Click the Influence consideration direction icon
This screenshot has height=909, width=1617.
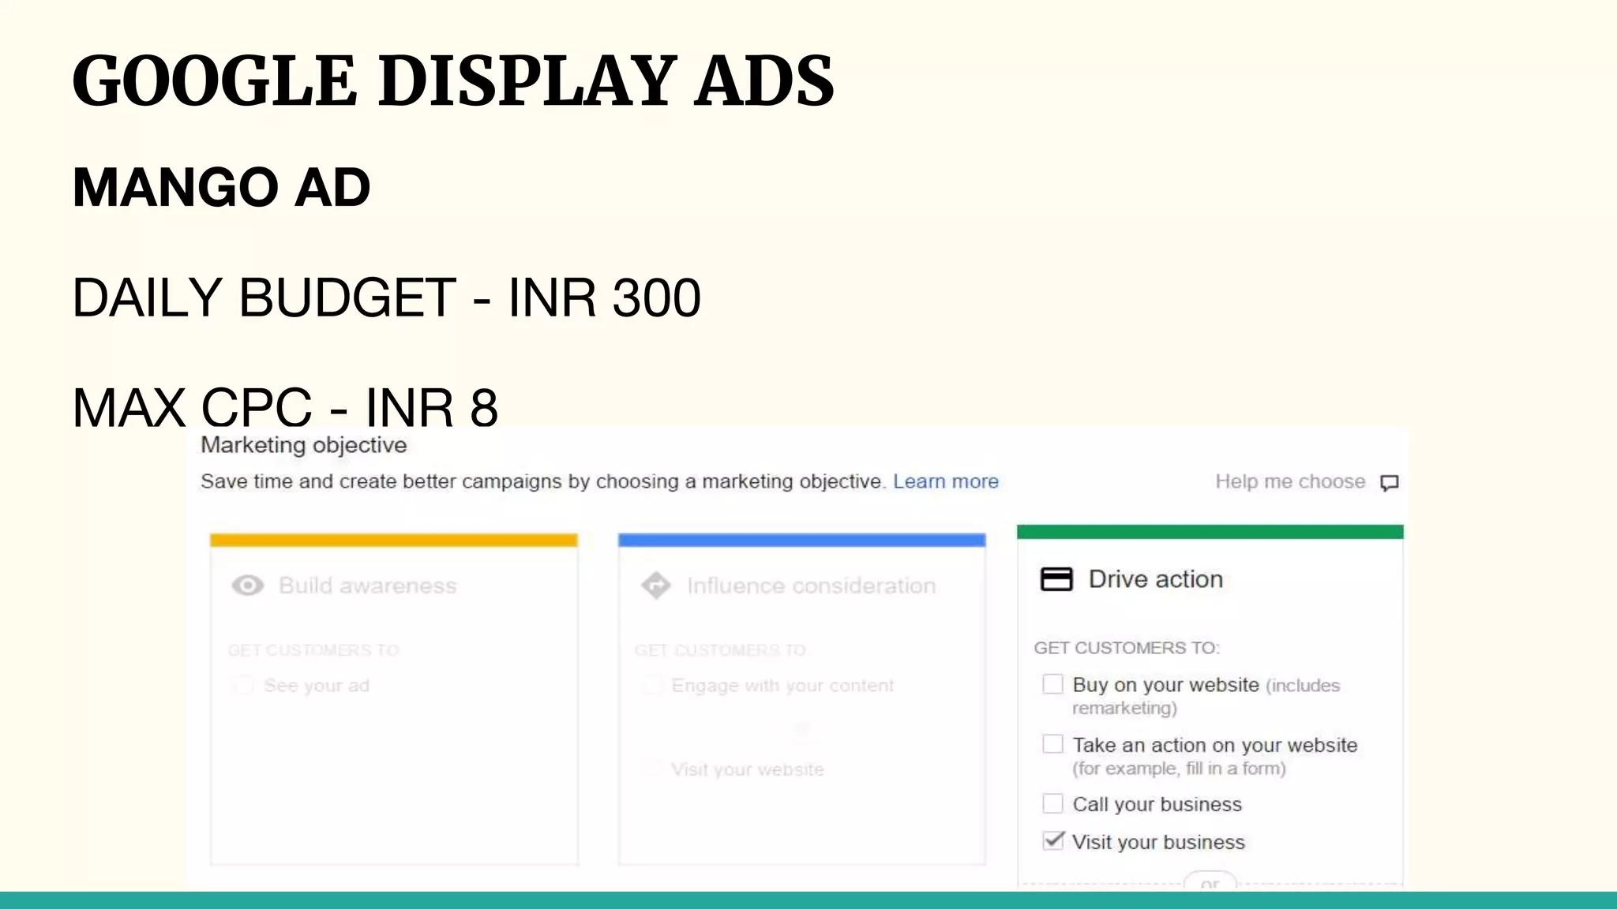click(x=656, y=585)
